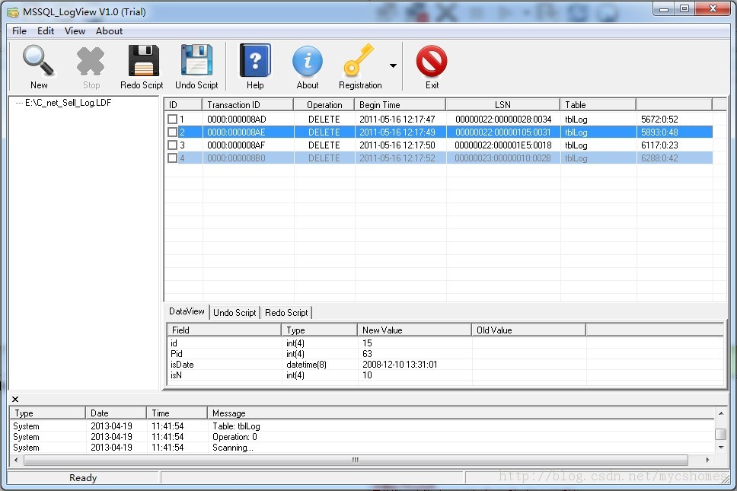Click the New magnifier icon
737x491 pixels.
tap(39, 61)
